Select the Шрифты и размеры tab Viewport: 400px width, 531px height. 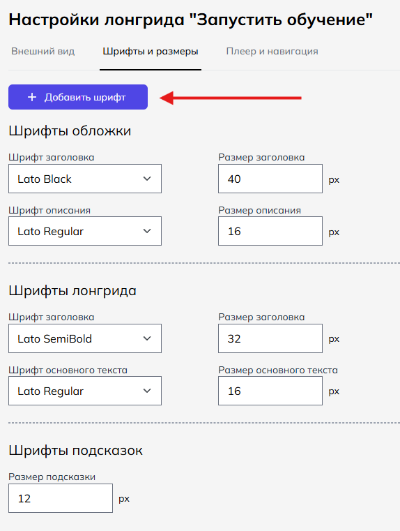[x=151, y=51]
